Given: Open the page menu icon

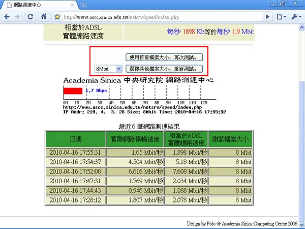Looking at the screenshot, I should pyautogui.click(x=281, y=17).
